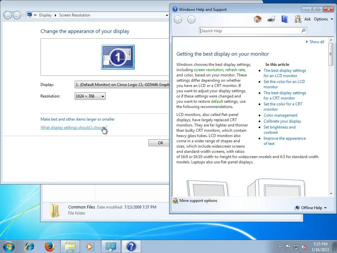
Task: Open the Windows Start button
Action: (x=9, y=246)
